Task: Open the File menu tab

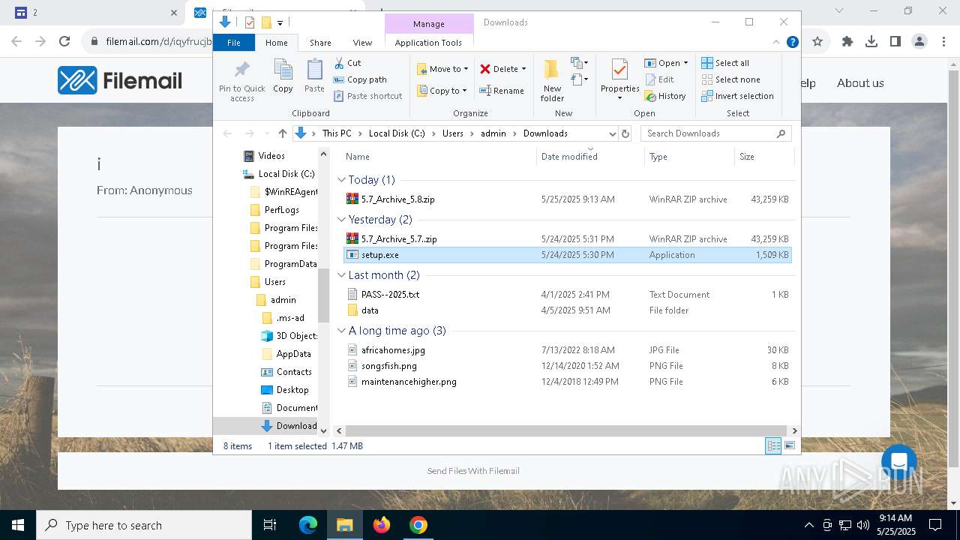Action: [234, 43]
